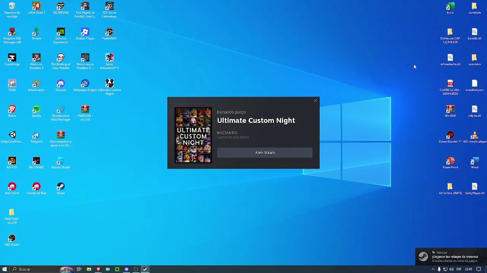Screen dimensions: 487x273
Task: Select the Telegram desktop shortcut
Action: click(x=37, y=137)
